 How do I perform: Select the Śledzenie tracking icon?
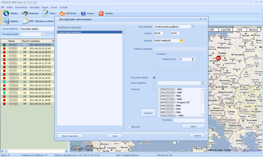25,13
